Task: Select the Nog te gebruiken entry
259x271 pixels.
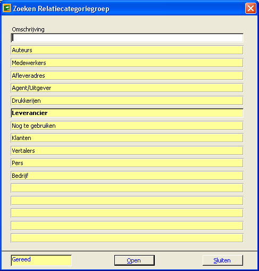Action: (127, 126)
